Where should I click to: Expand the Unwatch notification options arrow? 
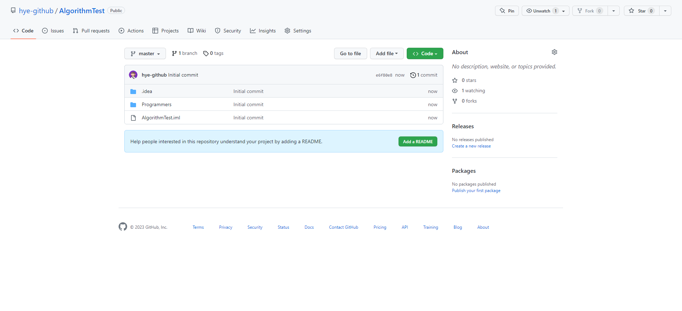pyautogui.click(x=564, y=11)
